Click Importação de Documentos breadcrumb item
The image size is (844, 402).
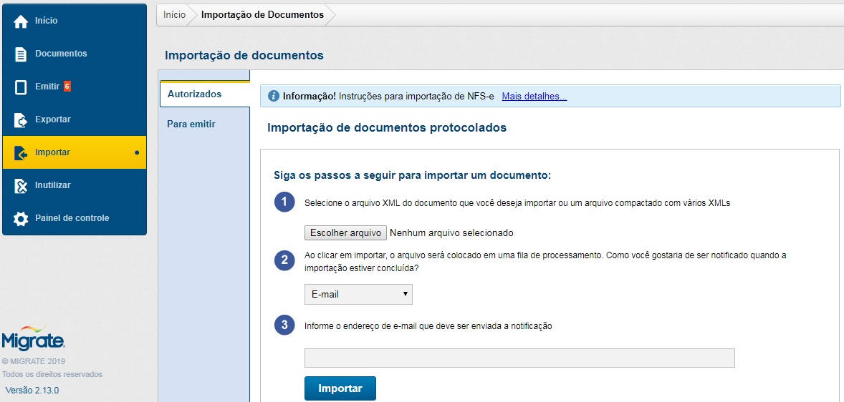(x=262, y=15)
